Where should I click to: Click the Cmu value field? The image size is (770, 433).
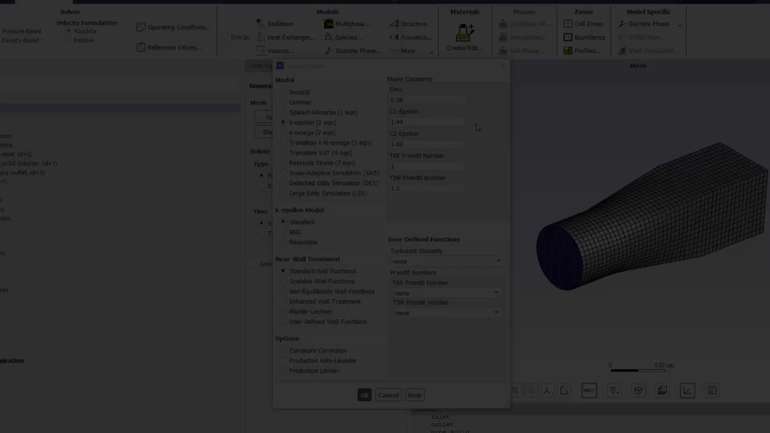(x=427, y=100)
